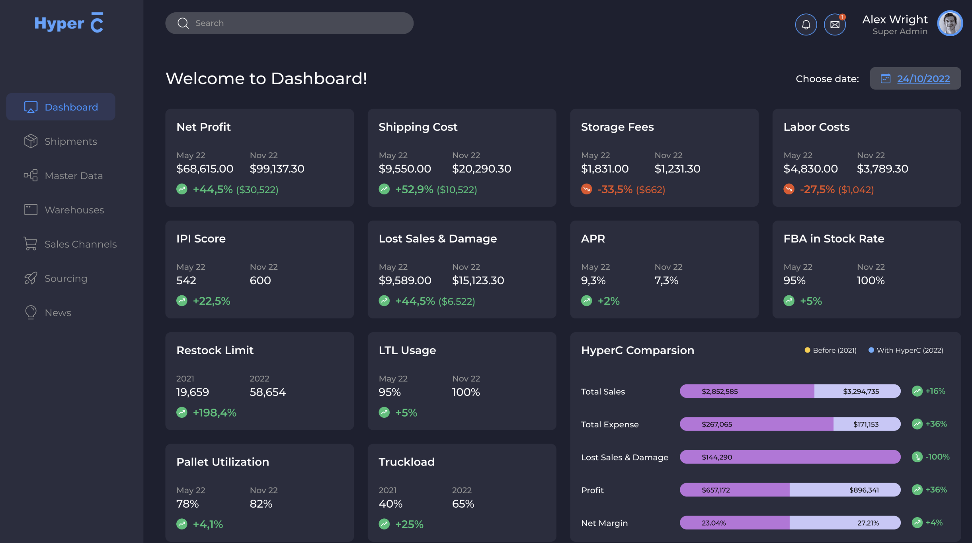The image size is (972, 543).
Task: Click the Master Data hierarchy icon
Action: (x=31, y=175)
